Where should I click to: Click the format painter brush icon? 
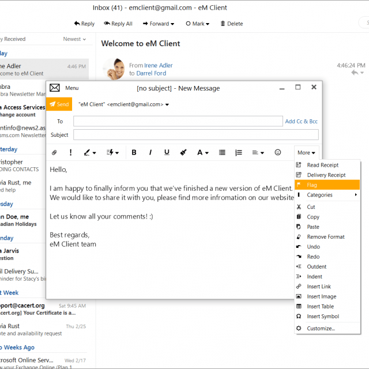coord(183,152)
